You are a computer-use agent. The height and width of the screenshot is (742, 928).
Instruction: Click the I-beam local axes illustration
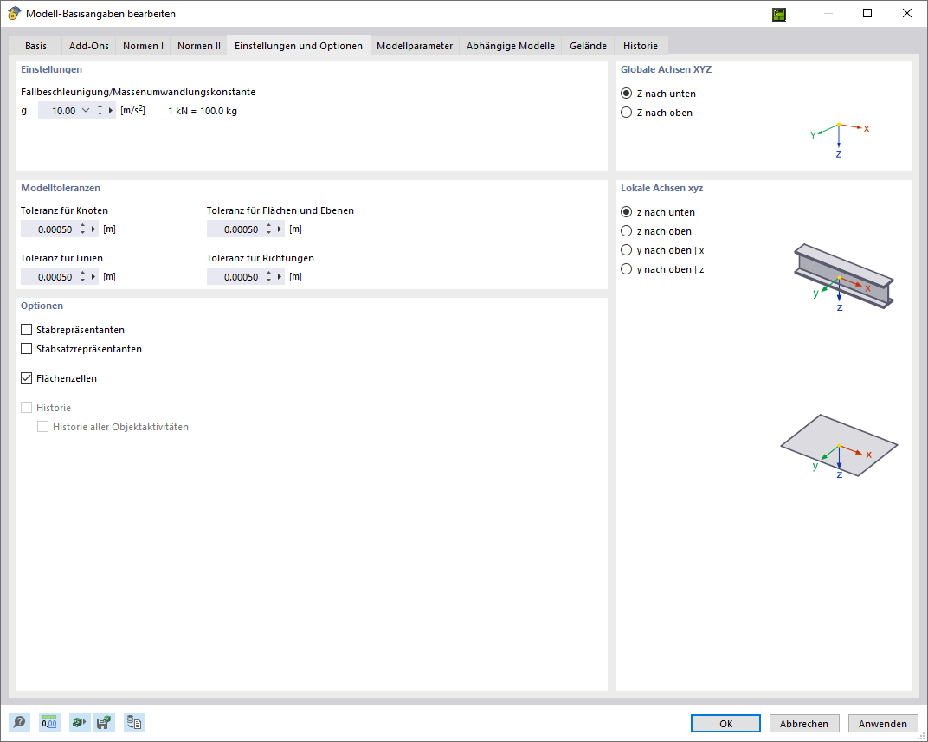coord(843,277)
